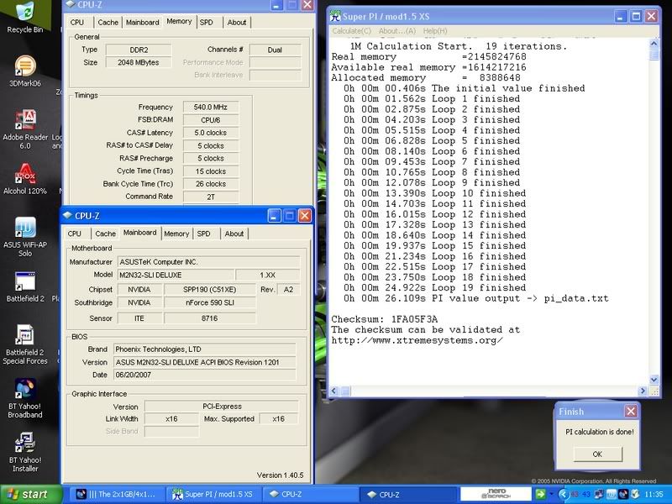Switch to the SPD tab in the front CPU-Z window

[x=203, y=234]
